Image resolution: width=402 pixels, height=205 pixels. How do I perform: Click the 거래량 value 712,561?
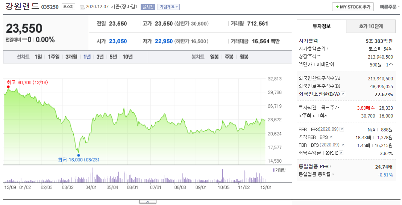258,24
